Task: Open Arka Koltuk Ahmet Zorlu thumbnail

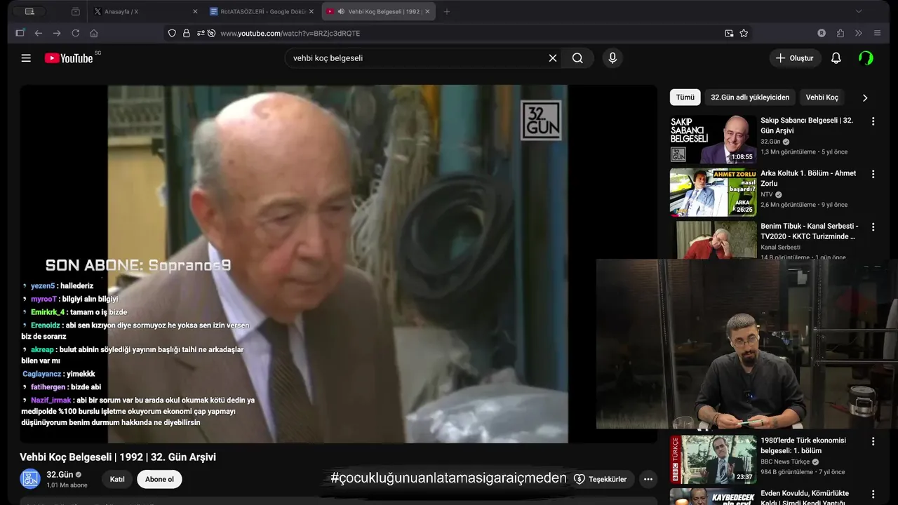Action: click(713, 192)
